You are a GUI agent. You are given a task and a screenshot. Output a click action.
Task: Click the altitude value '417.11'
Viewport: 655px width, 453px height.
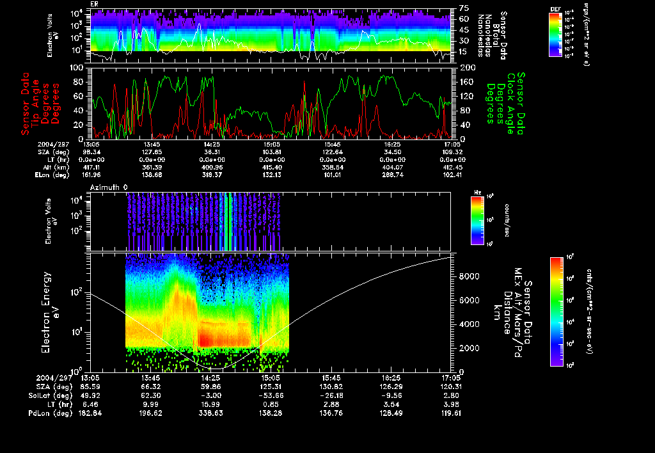[x=91, y=168]
